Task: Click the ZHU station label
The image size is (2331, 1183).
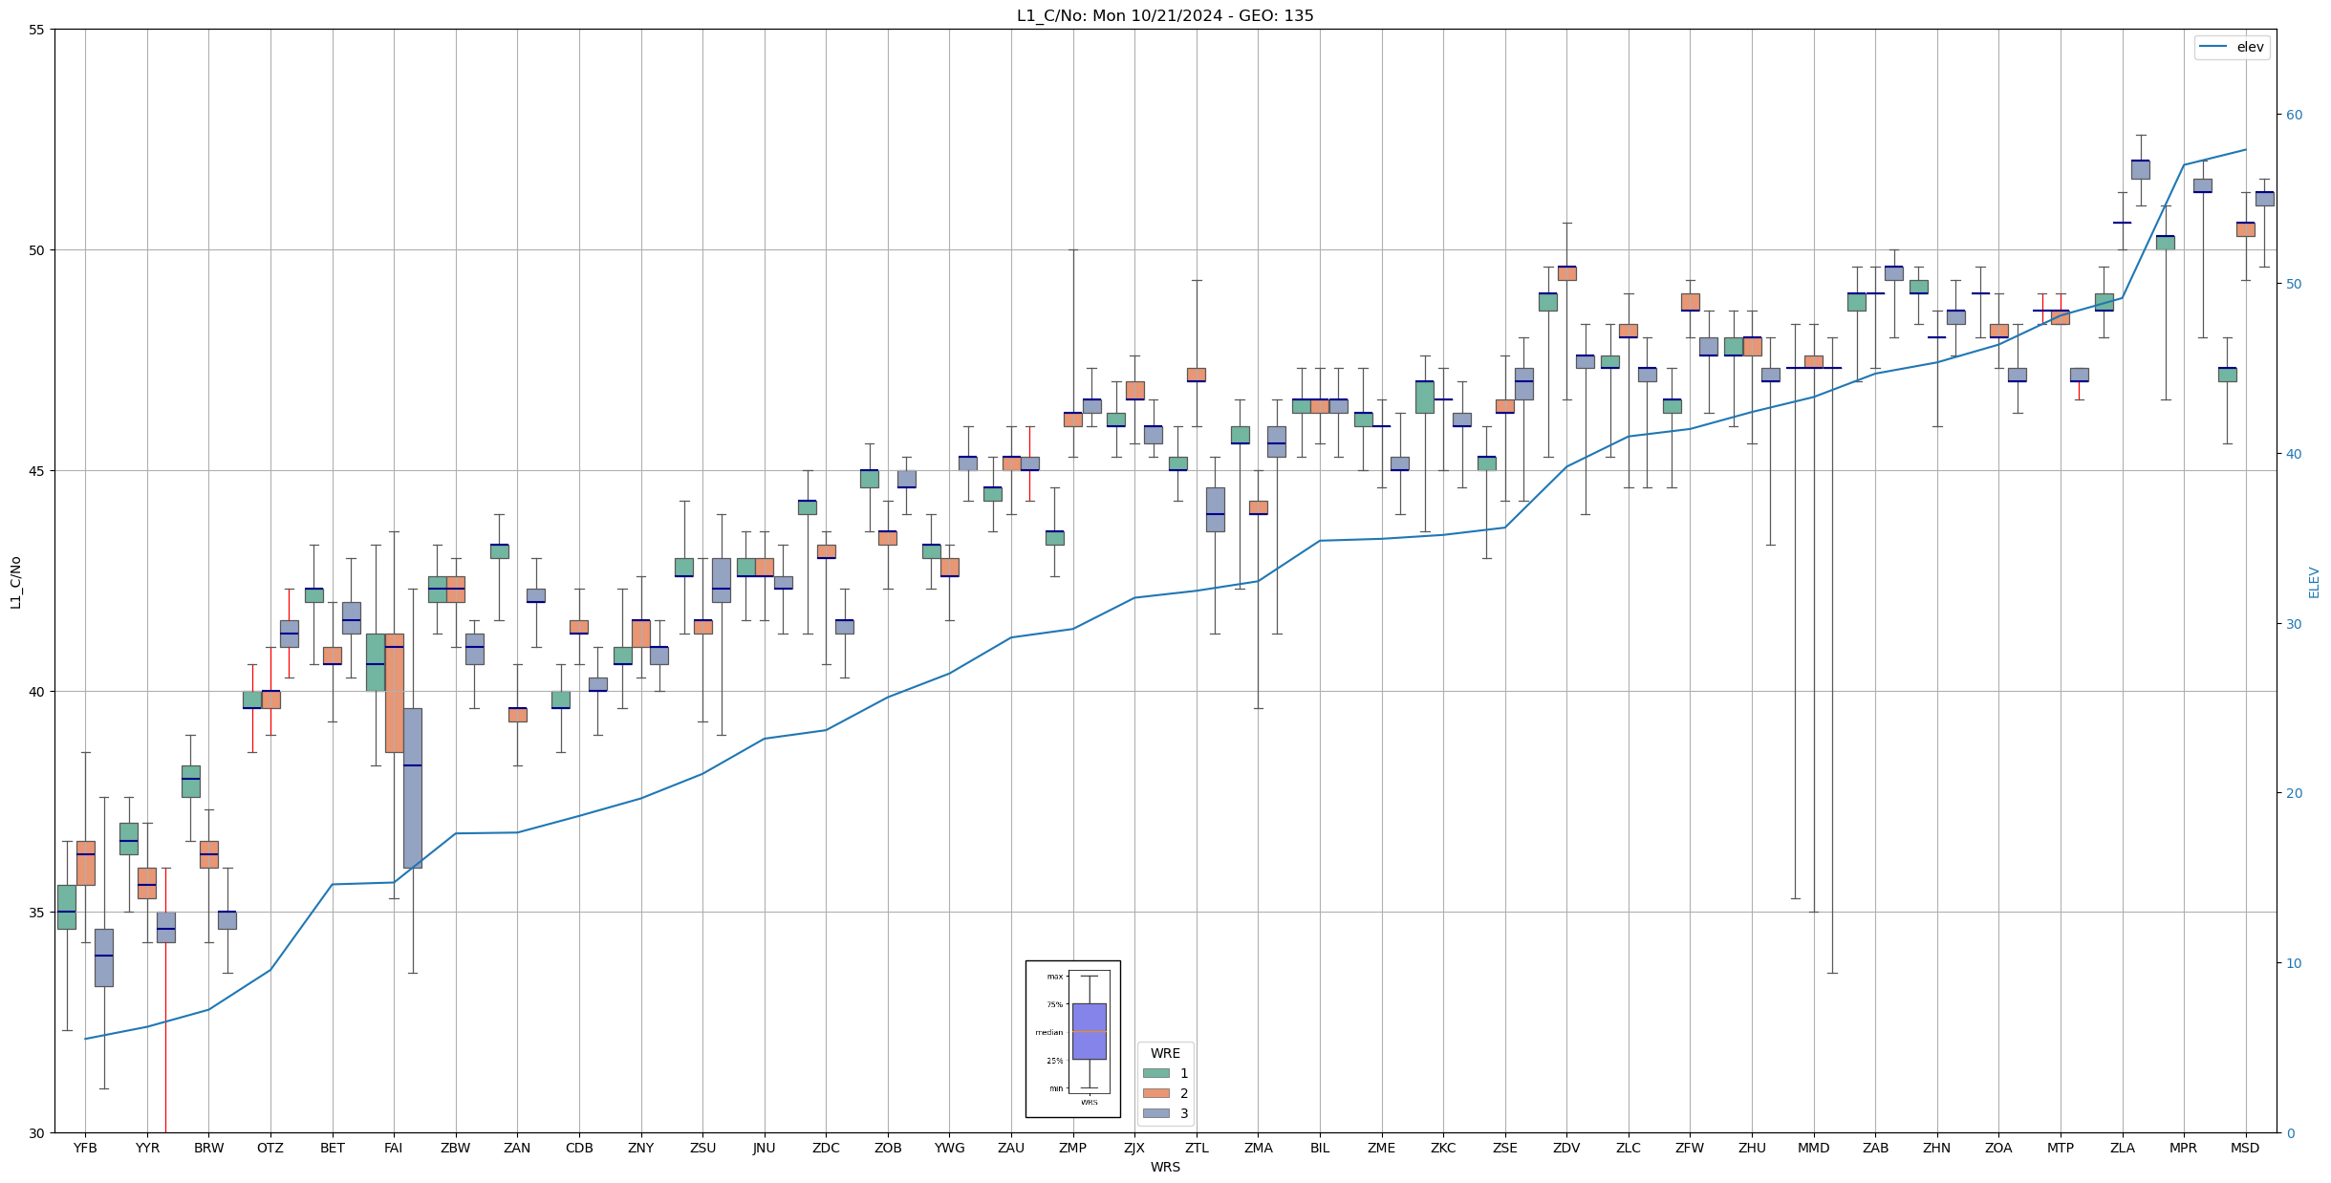Action: point(1752,1148)
